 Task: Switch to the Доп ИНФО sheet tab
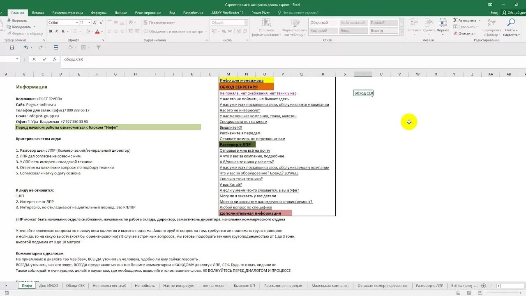(48, 285)
